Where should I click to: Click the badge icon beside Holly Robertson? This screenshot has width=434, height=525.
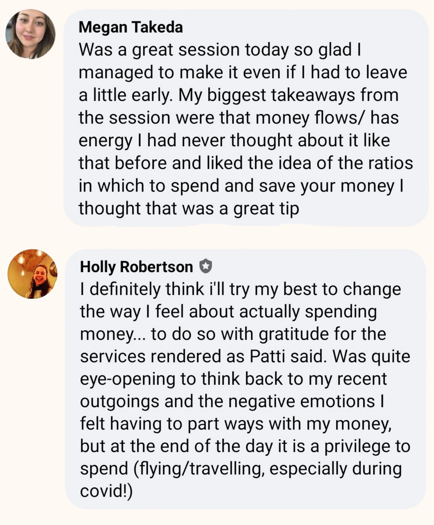pos(206,267)
